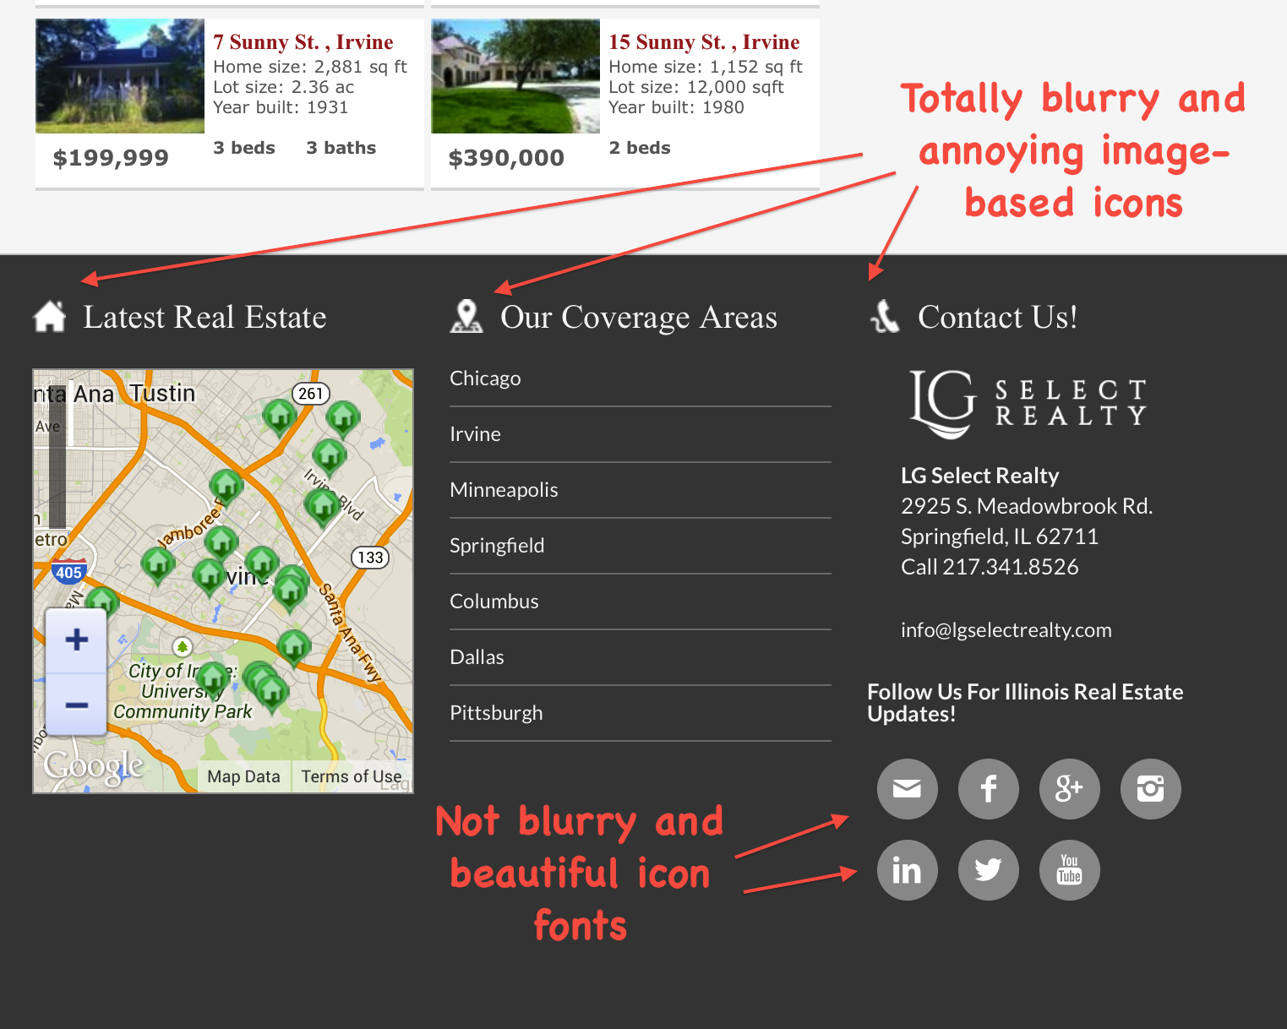Screen dimensions: 1287x1029
Task: Open the Facebook icon link
Action: (988, 789)
